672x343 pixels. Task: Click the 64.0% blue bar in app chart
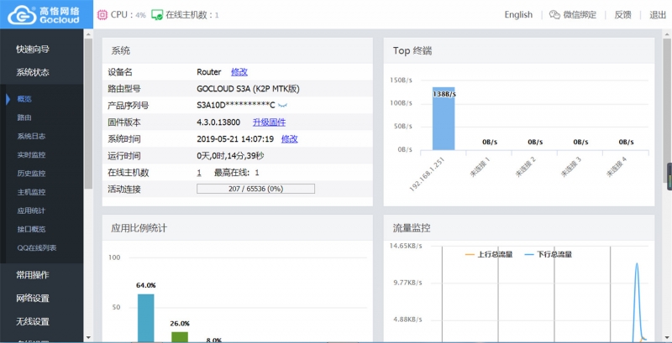(145, 318)
